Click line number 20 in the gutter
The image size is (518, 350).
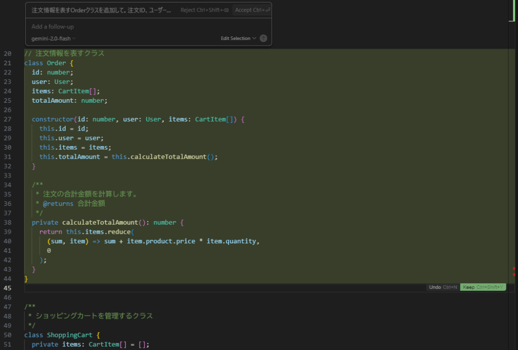[7, 54]
